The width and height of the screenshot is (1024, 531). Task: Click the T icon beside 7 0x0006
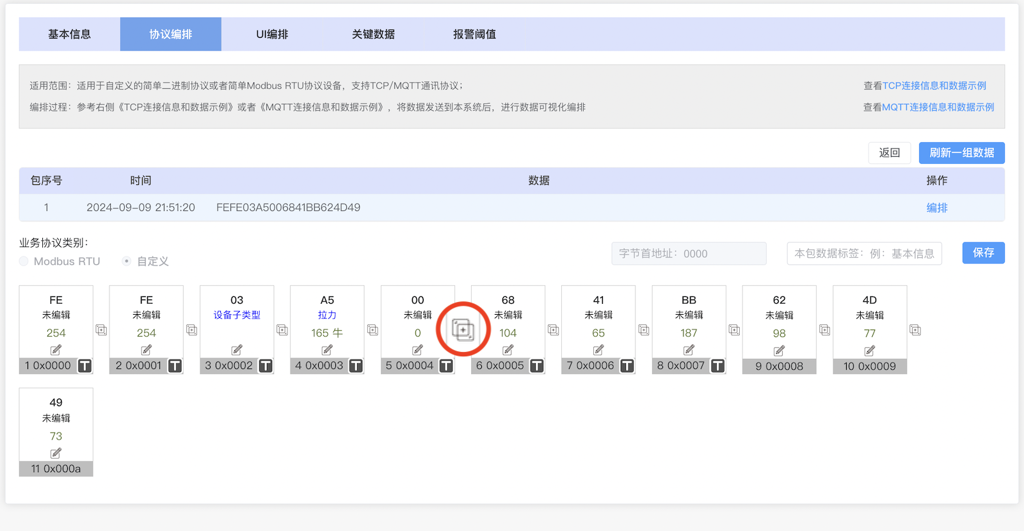(627, 366)
